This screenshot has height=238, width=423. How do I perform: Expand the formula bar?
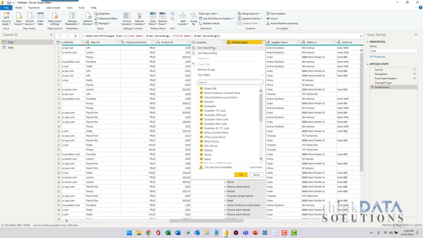coord(361,36)
